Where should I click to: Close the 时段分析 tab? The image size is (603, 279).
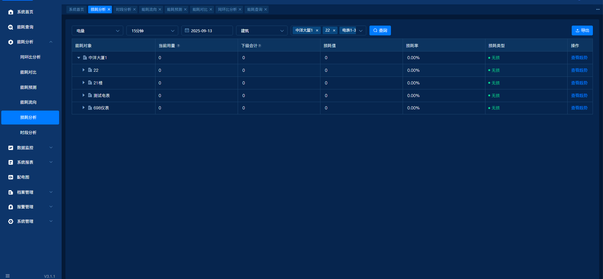point(134,9)
